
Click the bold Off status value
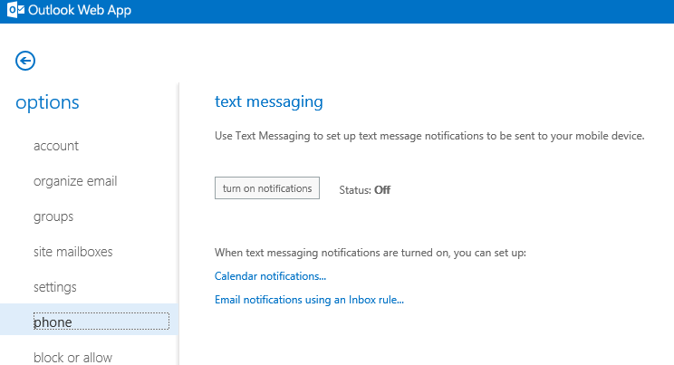point(382,190)
